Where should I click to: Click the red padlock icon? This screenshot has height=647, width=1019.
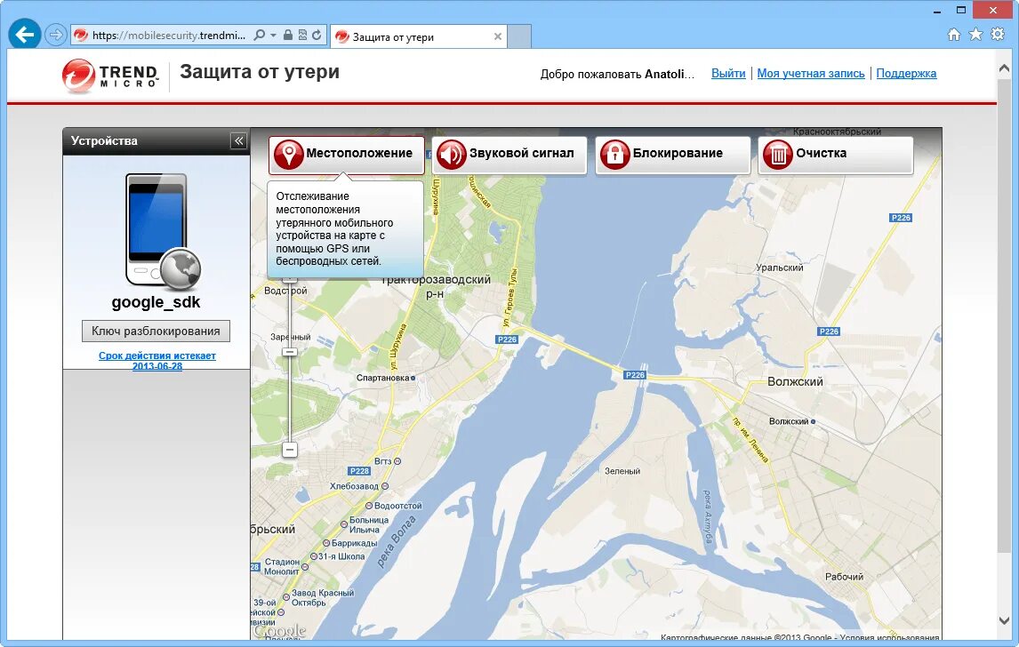(614, 155)
